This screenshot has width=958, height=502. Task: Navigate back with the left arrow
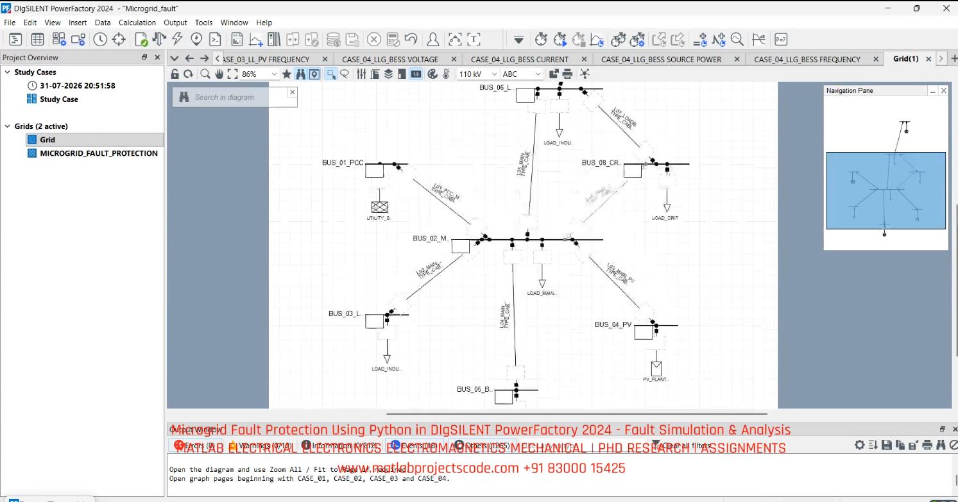189,58
